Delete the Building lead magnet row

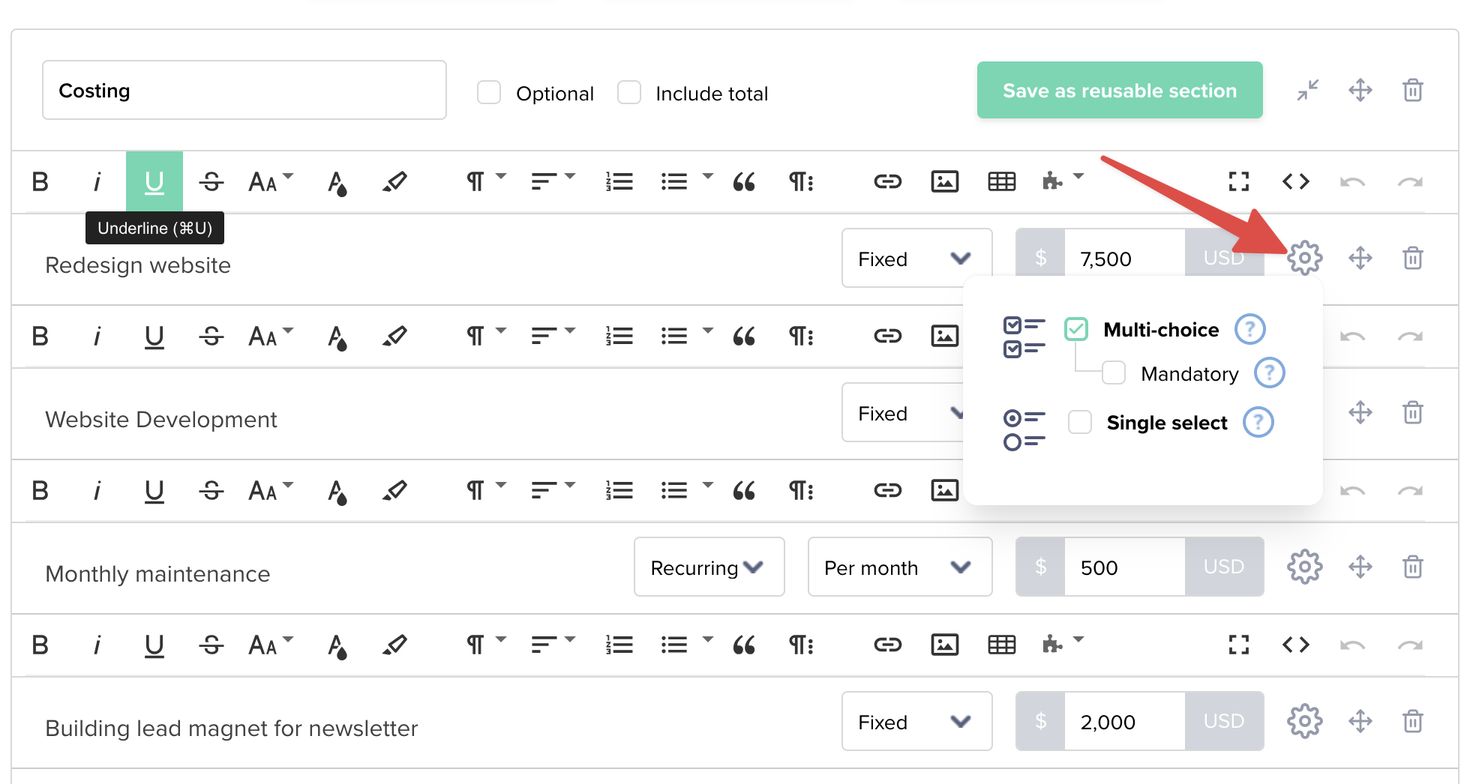click(x=1413, y=721)
